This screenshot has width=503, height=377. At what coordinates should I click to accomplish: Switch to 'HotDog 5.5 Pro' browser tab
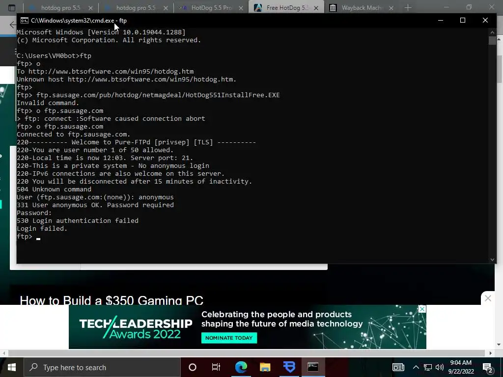211,8
